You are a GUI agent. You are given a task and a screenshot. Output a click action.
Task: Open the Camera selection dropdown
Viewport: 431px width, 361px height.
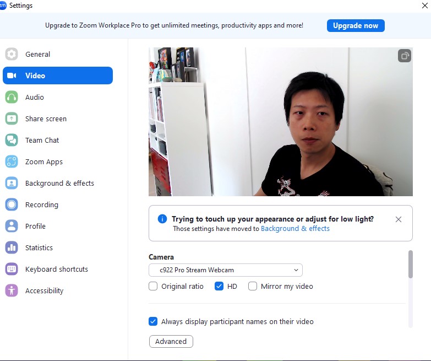coord(226,270)
